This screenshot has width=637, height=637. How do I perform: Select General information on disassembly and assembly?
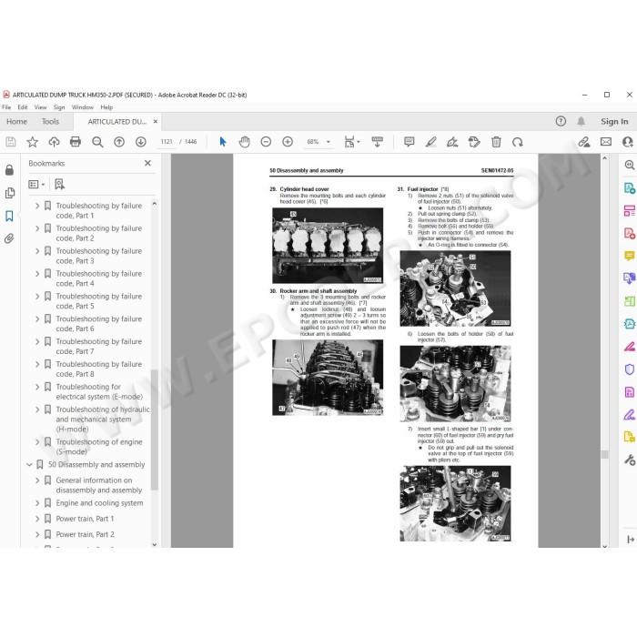[99, 485]
